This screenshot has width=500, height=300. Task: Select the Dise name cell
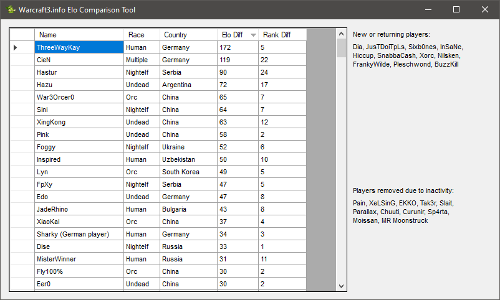(x=79, y=246)
